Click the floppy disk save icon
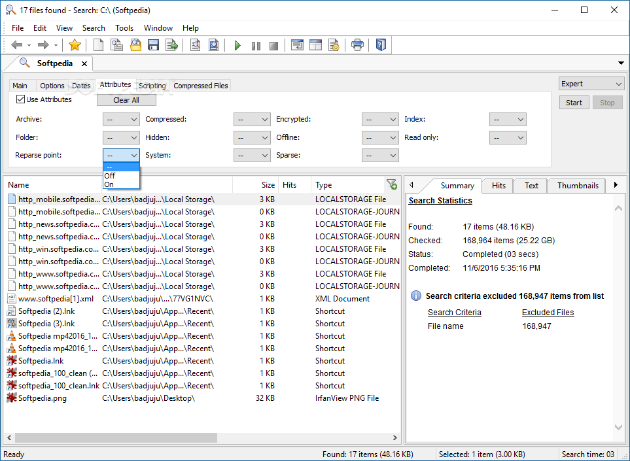This screenshot has width=630, height=461. click(x=154, y=45)
